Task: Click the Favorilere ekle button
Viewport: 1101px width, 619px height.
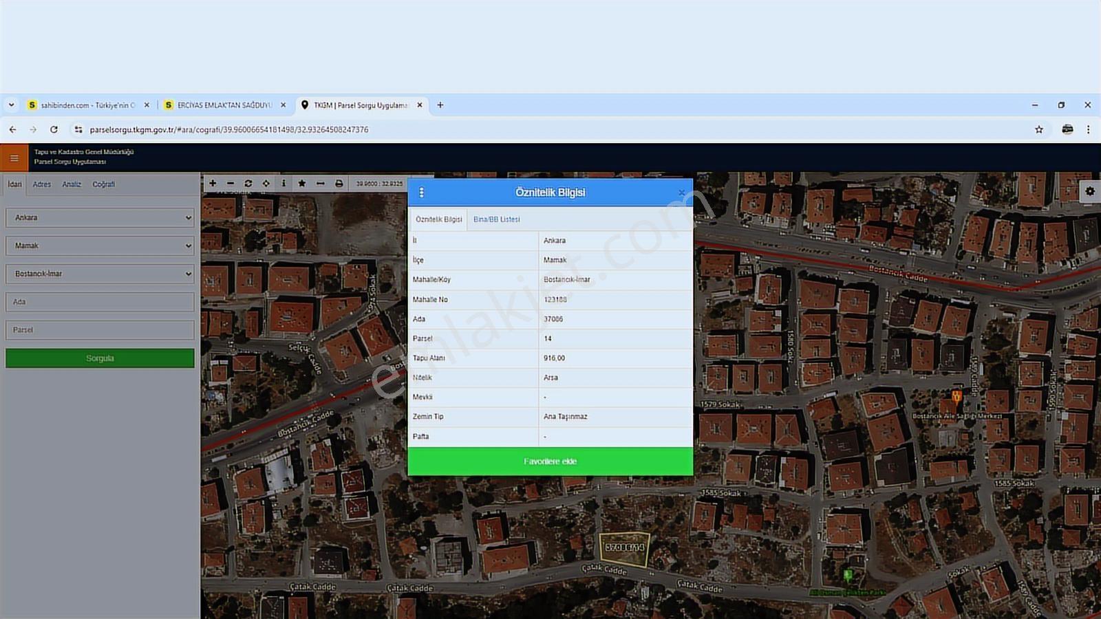Action: [550, 461]
